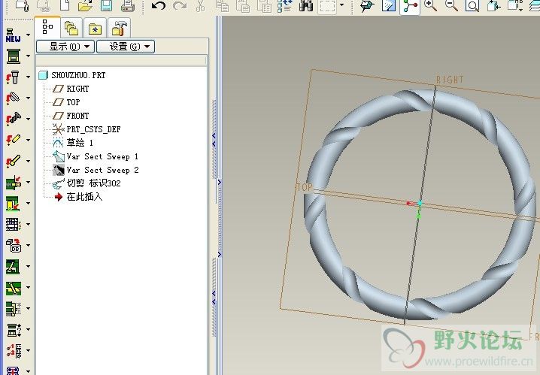
Task: Save the model with the floppy disk icon
Action: 106,5
